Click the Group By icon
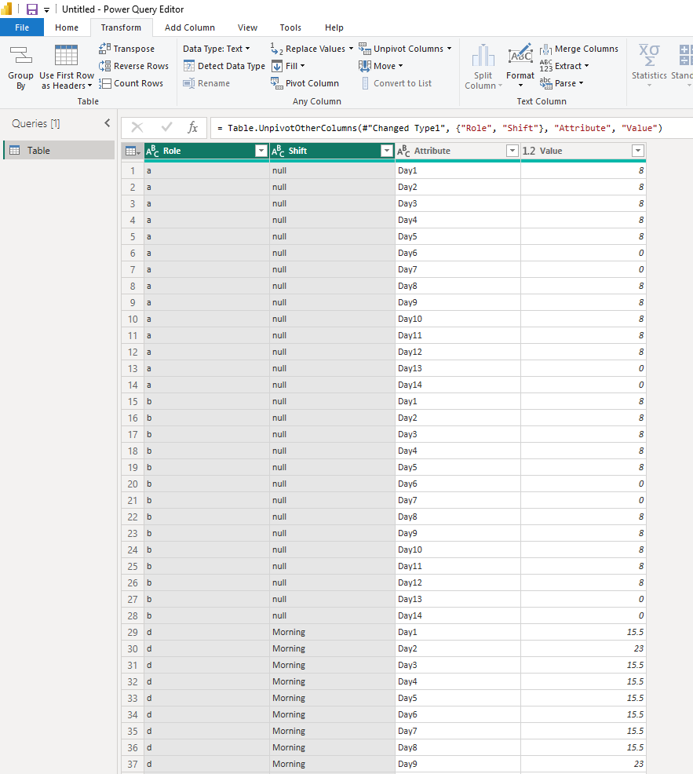Image resolution: width=693 pixels, height=774 pixels. tap(20, 55)
